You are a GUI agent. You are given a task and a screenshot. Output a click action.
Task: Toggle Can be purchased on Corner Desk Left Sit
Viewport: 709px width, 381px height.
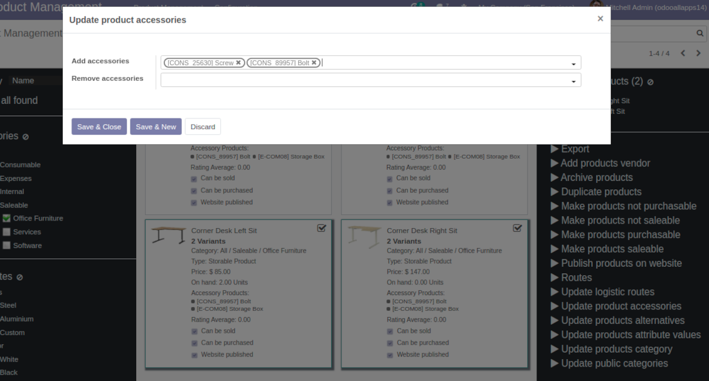pos(195,343)
